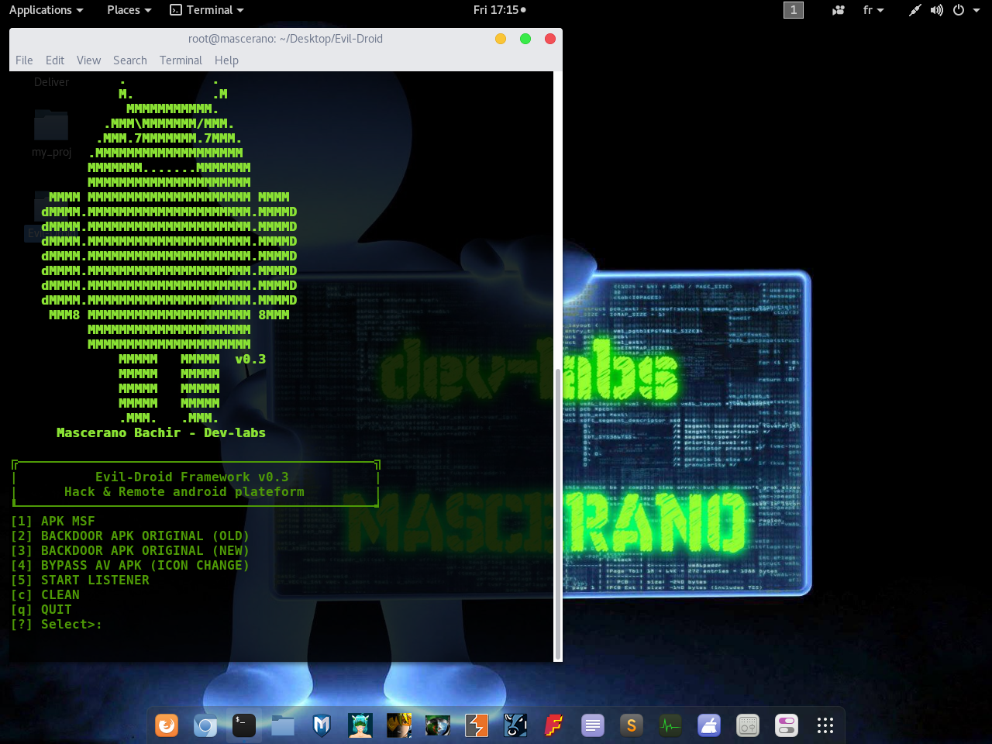Screen dimensions: 992x744
Task: Click the Search menu of the terminal window
Action: pos(129,60)
